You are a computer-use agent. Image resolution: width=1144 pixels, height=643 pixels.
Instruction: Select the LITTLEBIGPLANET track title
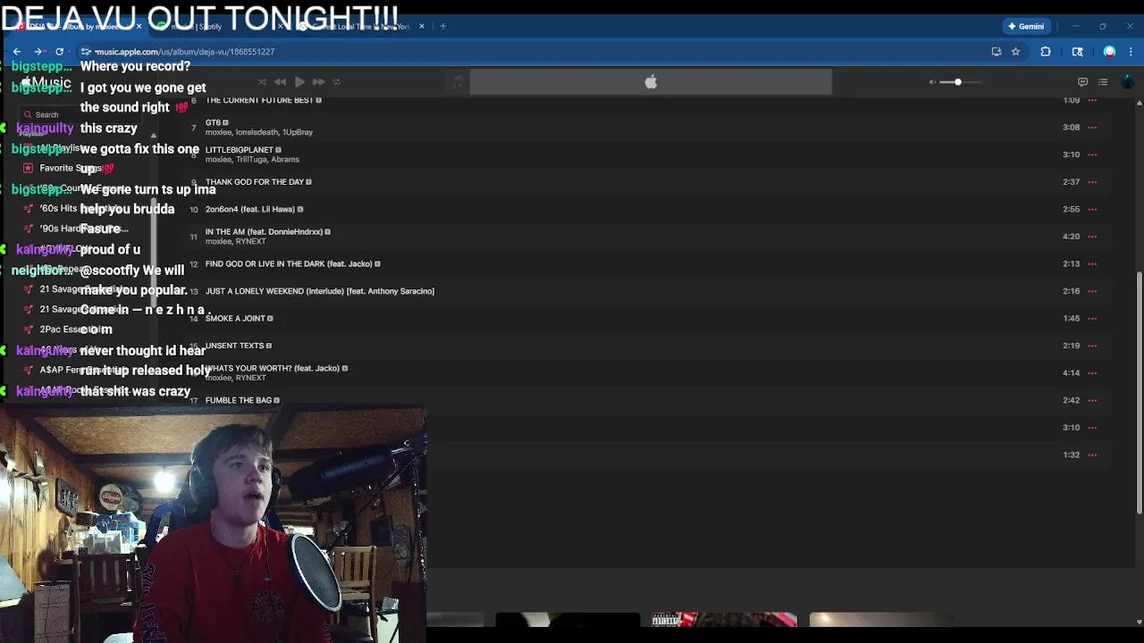[x=240, y=150]
